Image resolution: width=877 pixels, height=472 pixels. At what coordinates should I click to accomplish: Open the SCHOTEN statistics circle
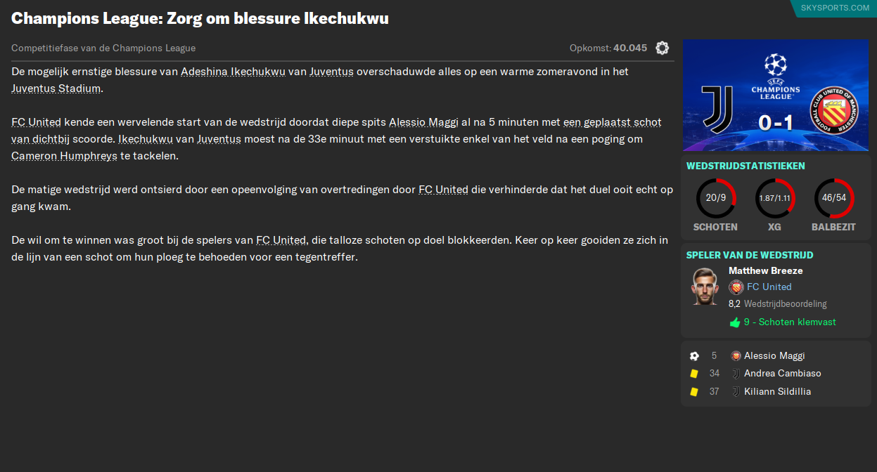(x=715, y=197)
